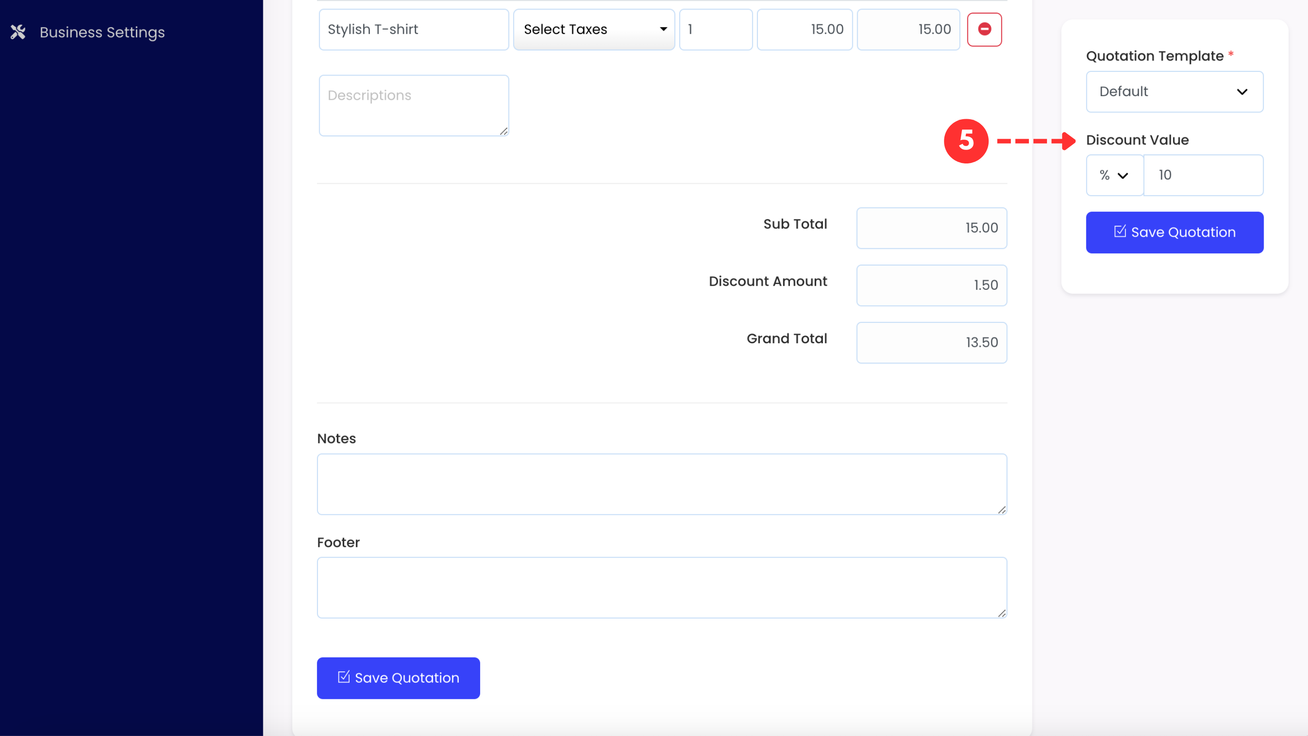Grab the Footer textarea resize handle

tap(1001, 613)
